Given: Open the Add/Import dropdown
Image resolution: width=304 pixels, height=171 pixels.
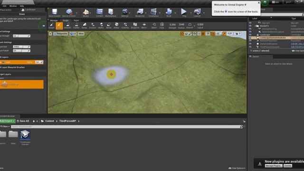Looking at the screenshot, I should [x=8, y=121].
